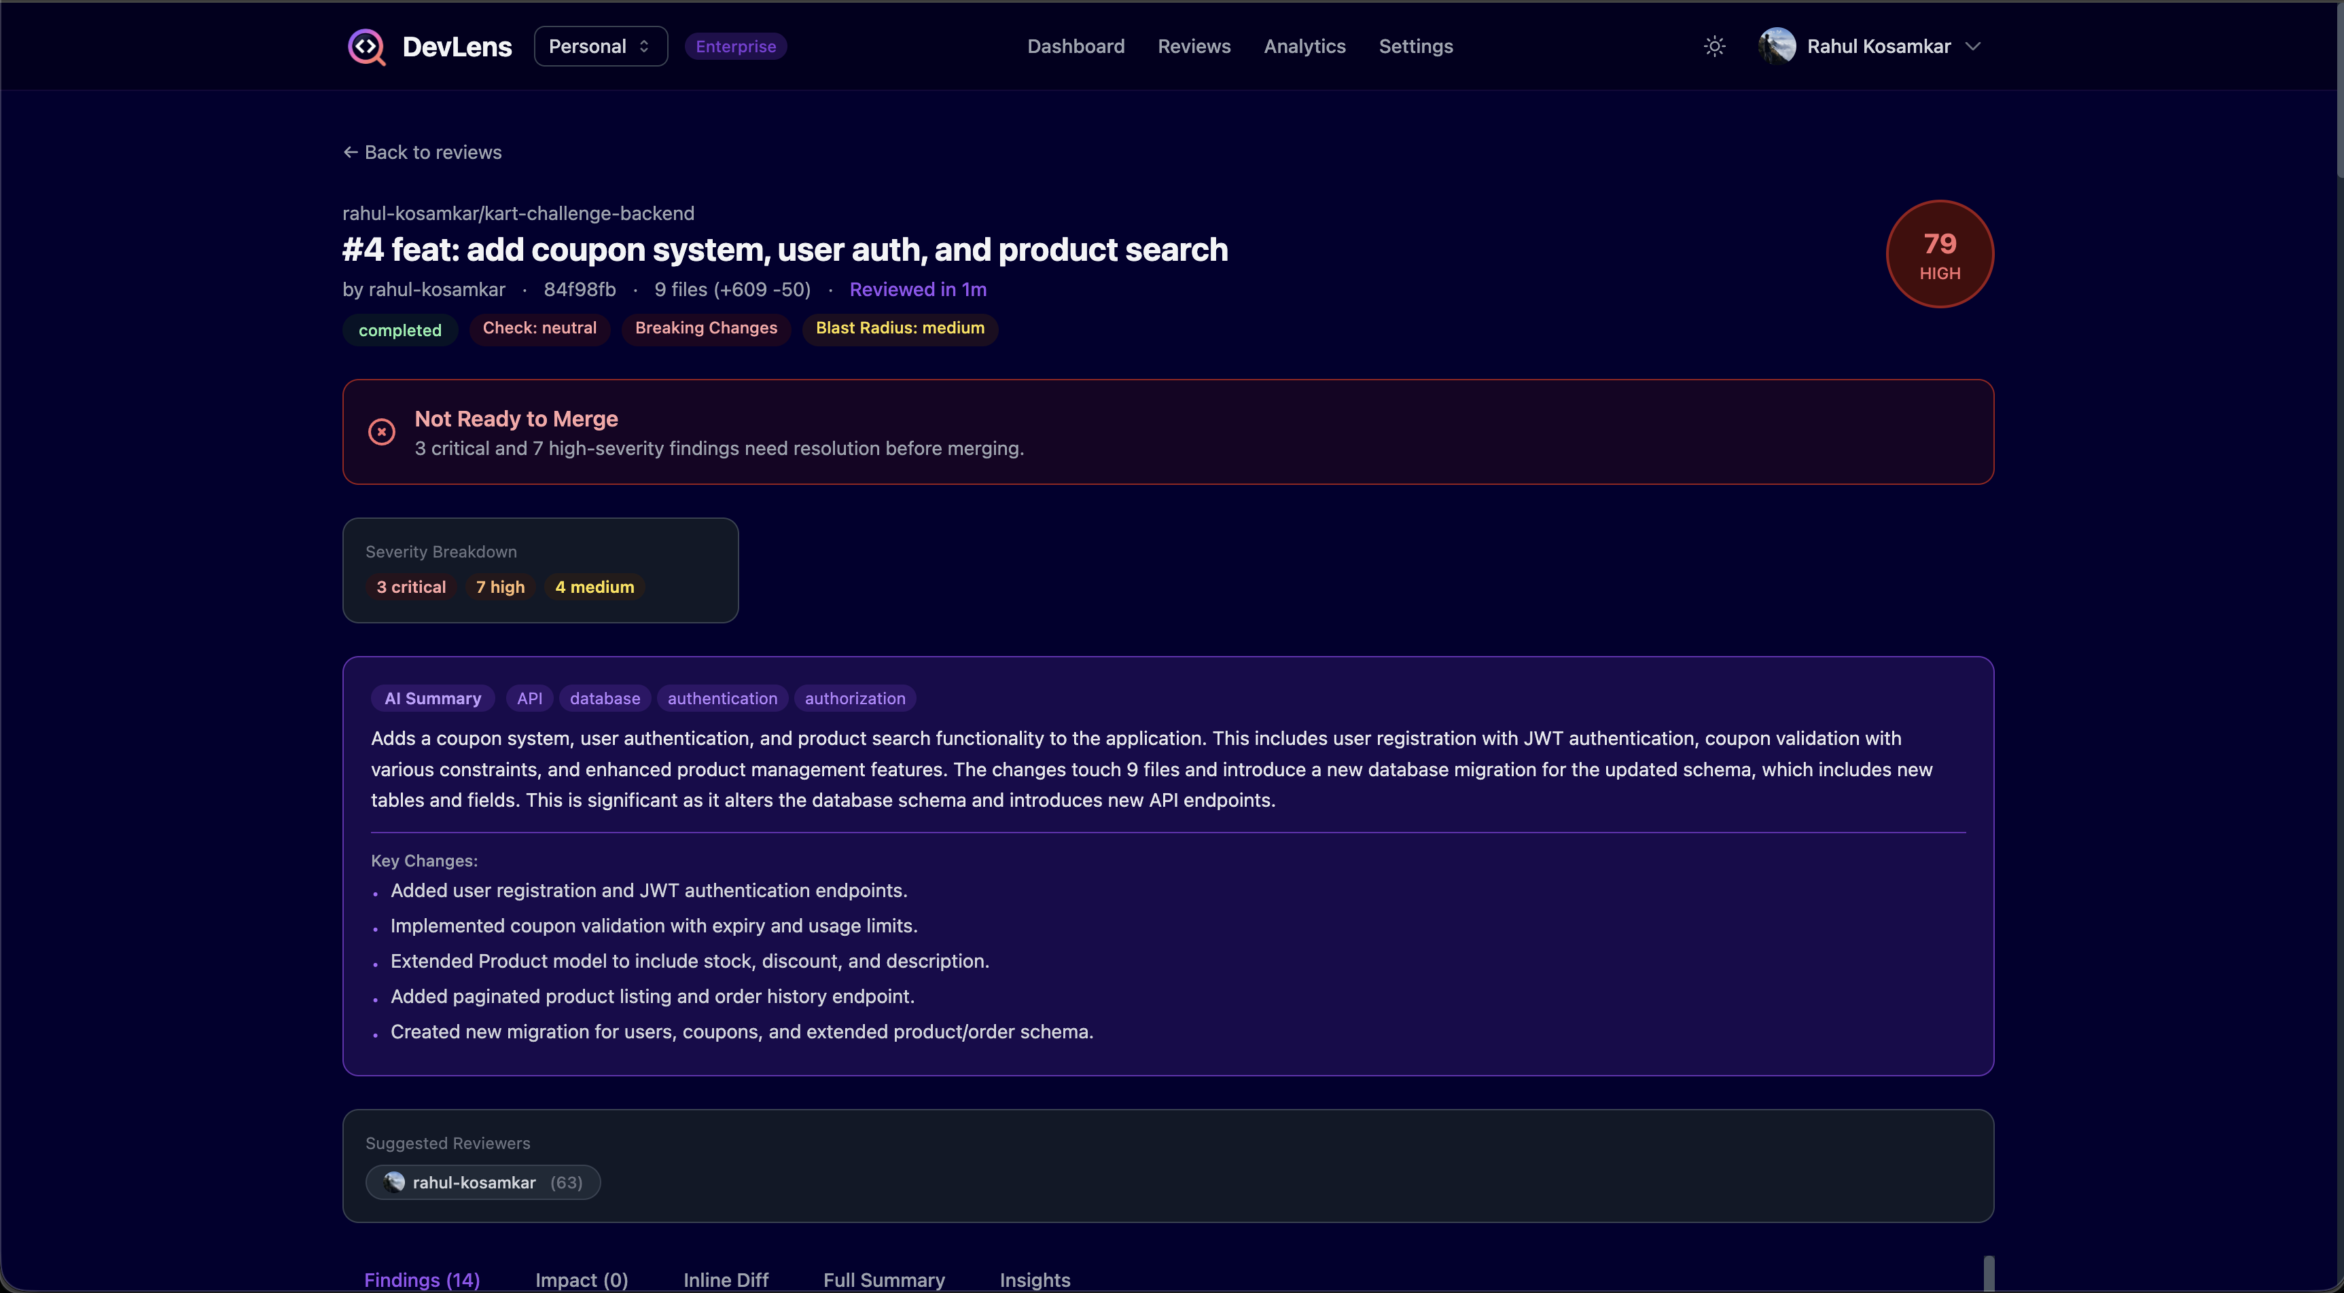Open the Insights tab

pyautogui.click(x=1035, y=1279)
